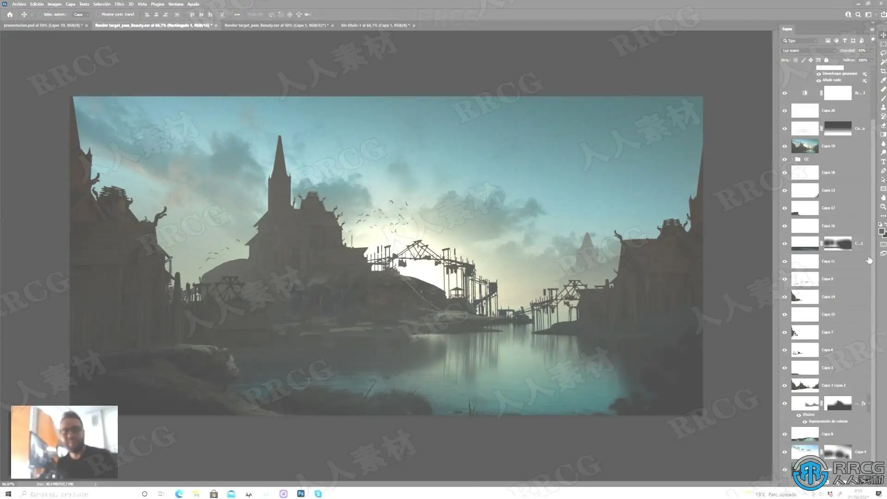Select the Zoom tool in tools panel
This screenshot has height=499, width=887.
(883, 207)
